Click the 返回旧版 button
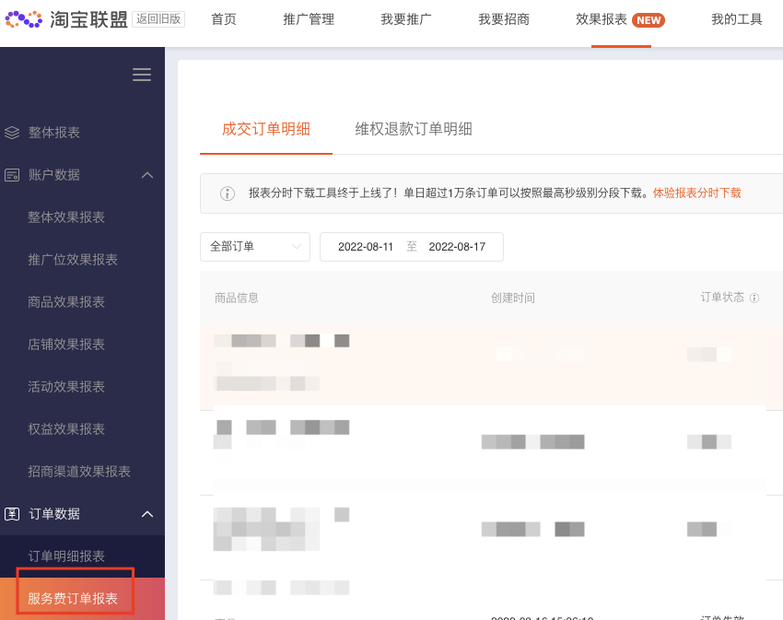The width and height of the screenshot is (783, 620). pyautogui.click(x=158, y=19)
